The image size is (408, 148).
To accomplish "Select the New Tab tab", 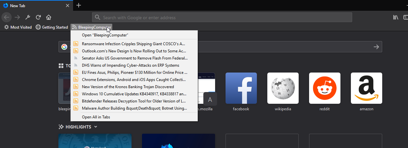I will point(36,6).
